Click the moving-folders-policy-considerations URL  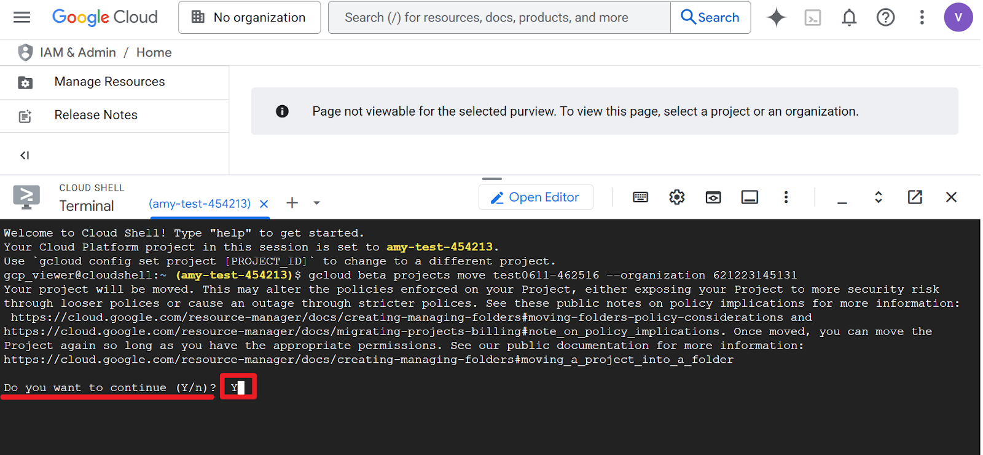[x=397, y=317]
